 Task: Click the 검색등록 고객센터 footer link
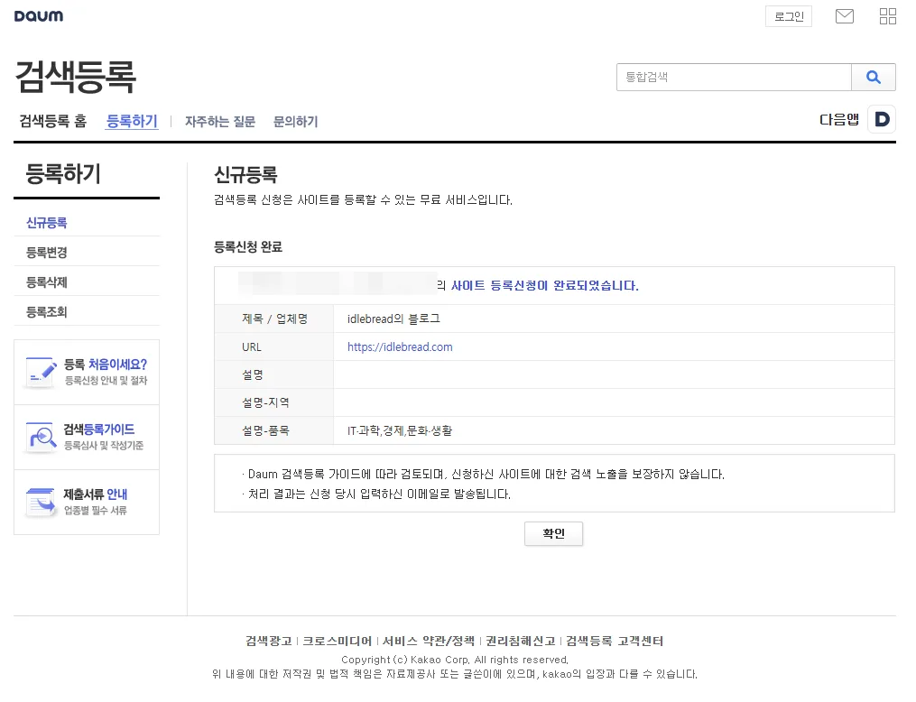coord(615,642)
